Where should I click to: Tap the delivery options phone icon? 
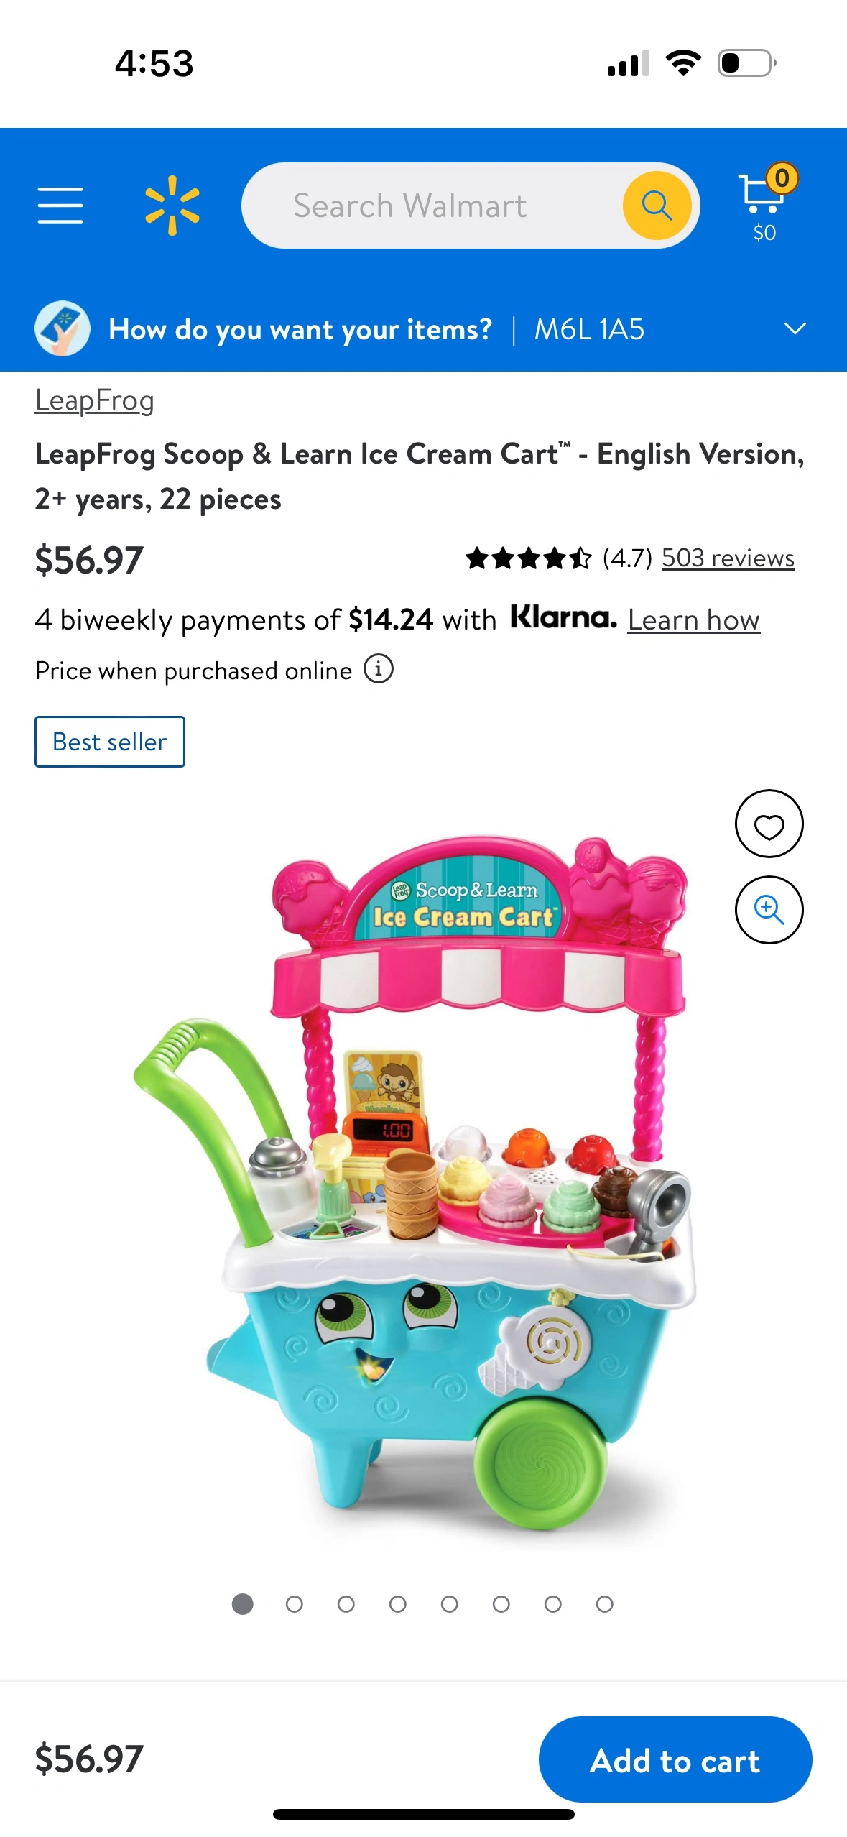tap(63, 328)
